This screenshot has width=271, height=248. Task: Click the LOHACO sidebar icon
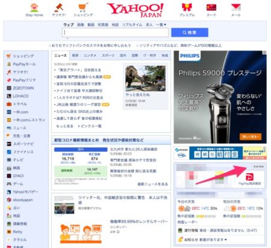tap(9, 96)
